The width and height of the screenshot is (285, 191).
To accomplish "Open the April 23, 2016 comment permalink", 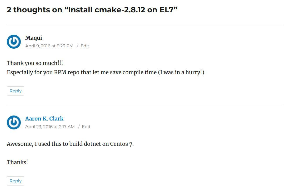I will point(50,127).
